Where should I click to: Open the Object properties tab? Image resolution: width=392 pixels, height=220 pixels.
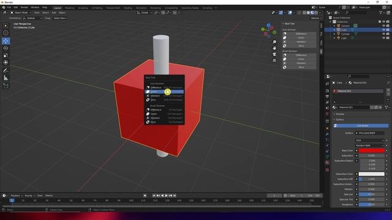click(x=327, y=128)
